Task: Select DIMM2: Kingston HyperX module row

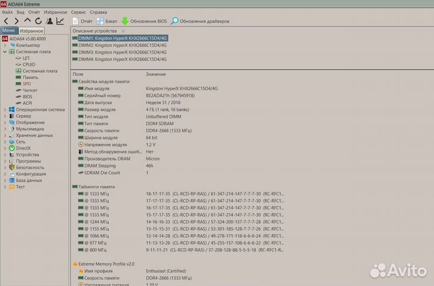Action: [119, 45]
